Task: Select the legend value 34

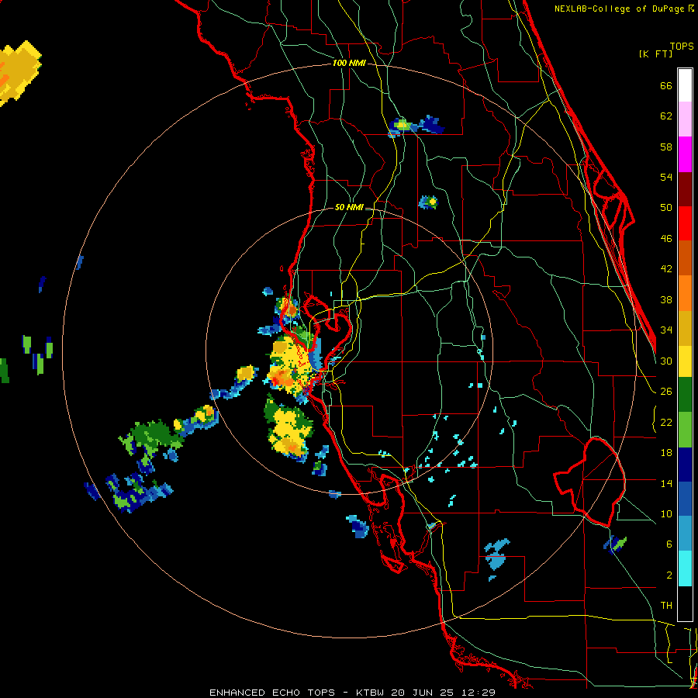Action: coord(666,330)
